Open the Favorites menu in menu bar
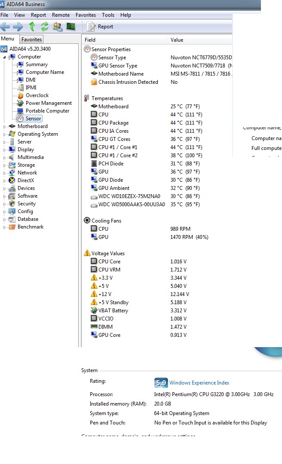Viewport: 282px width, 464px height. [x=86, y=15]
